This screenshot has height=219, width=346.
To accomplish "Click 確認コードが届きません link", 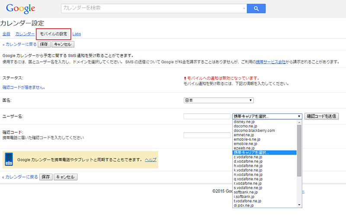I will click(24, 87).
